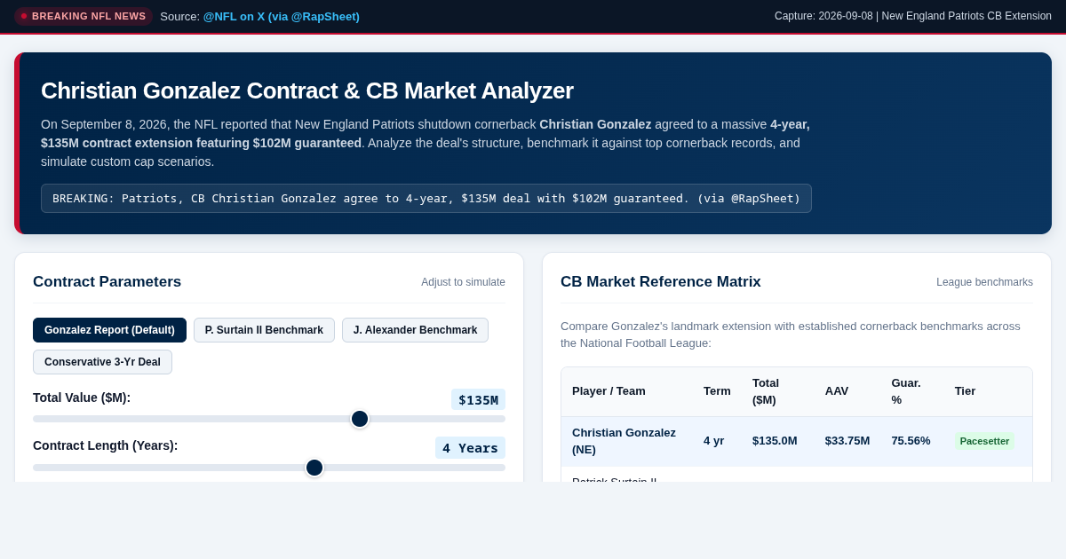1066x559 pixels.
Task: Apply the P. Surtain II Benchmark preset
Action: click(264, 330)
